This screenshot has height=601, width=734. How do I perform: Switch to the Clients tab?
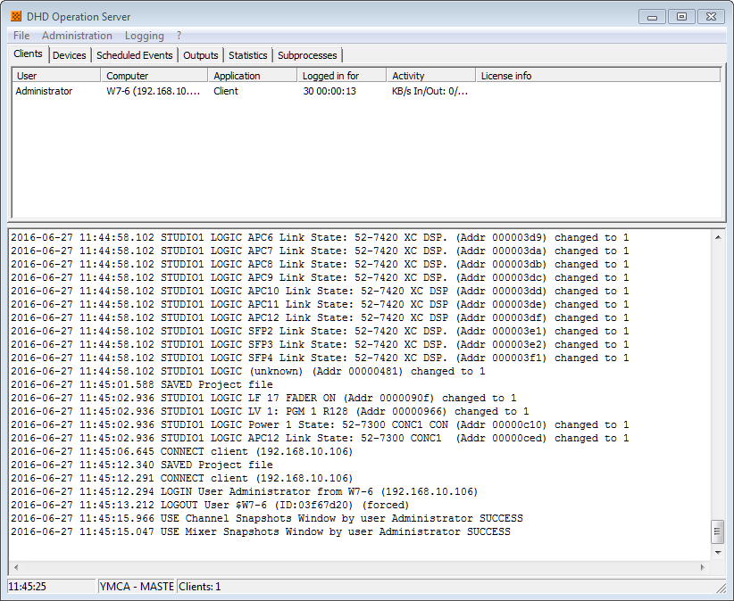point(28,54)
